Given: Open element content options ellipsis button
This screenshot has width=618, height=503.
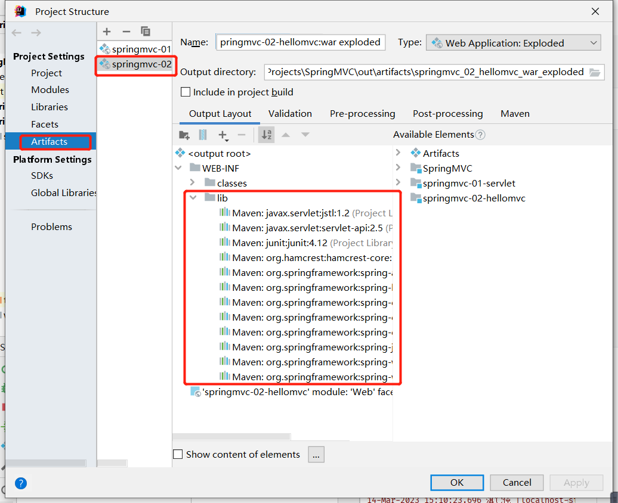Looking at the screenshot, I should click(316, 455).
